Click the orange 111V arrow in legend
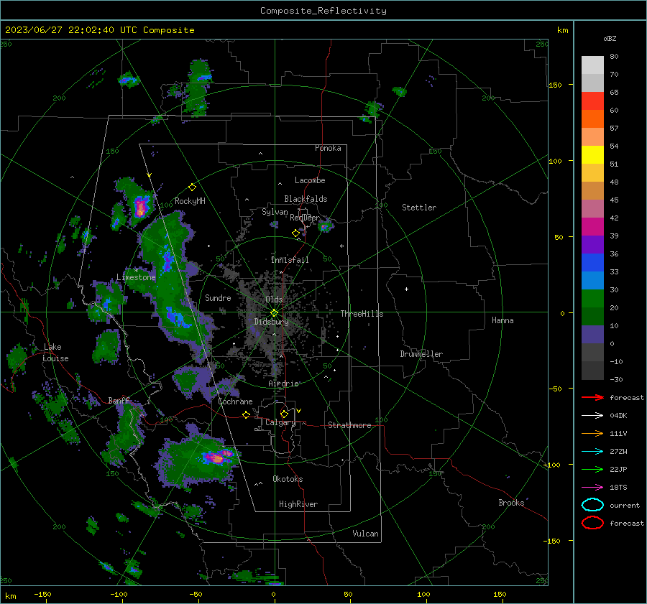This screenshot has width=647, height=604. [592, 433]
